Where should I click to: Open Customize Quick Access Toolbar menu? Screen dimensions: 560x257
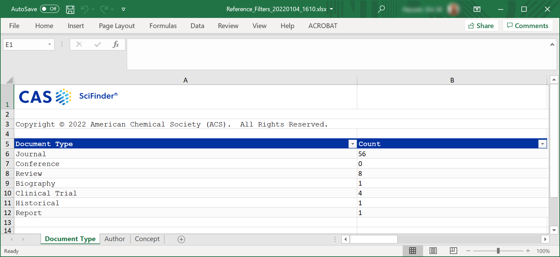point(123,9)
